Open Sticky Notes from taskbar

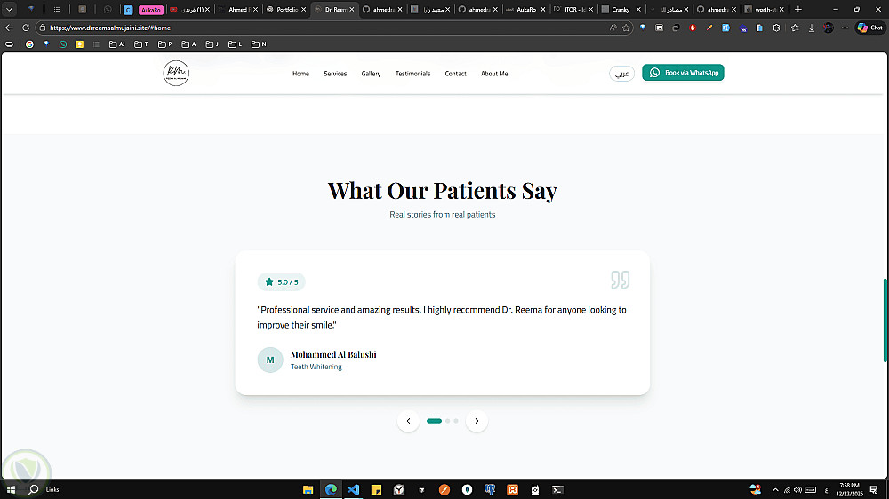tap(376, 490)
